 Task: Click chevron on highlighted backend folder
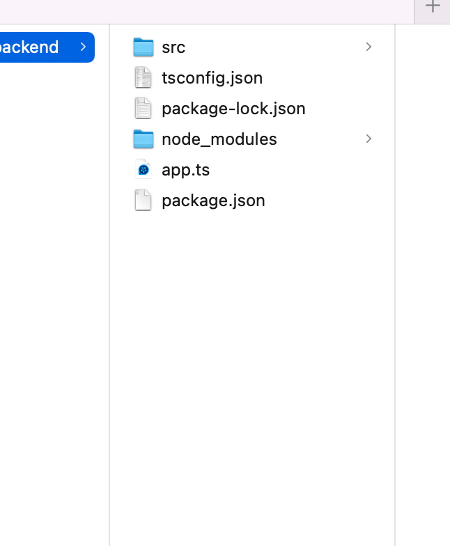(83, 47)
